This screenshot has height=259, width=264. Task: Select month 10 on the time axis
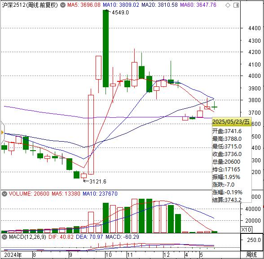(x=109, y=255)
